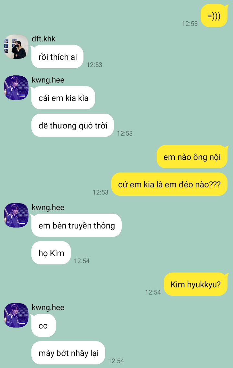233x368 pixels.
Task: Select the 'họ Kim' message bubble
Action: [51, 253]
